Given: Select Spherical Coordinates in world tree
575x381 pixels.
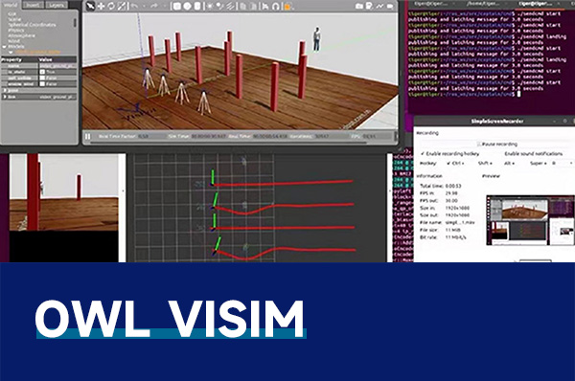Looking at the screenshot, I should [33, 25].
